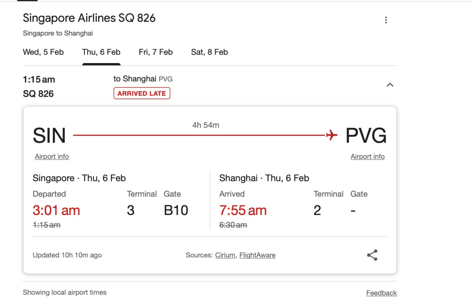
Task: Select the PVG airport code
Action: coord(365,135)
